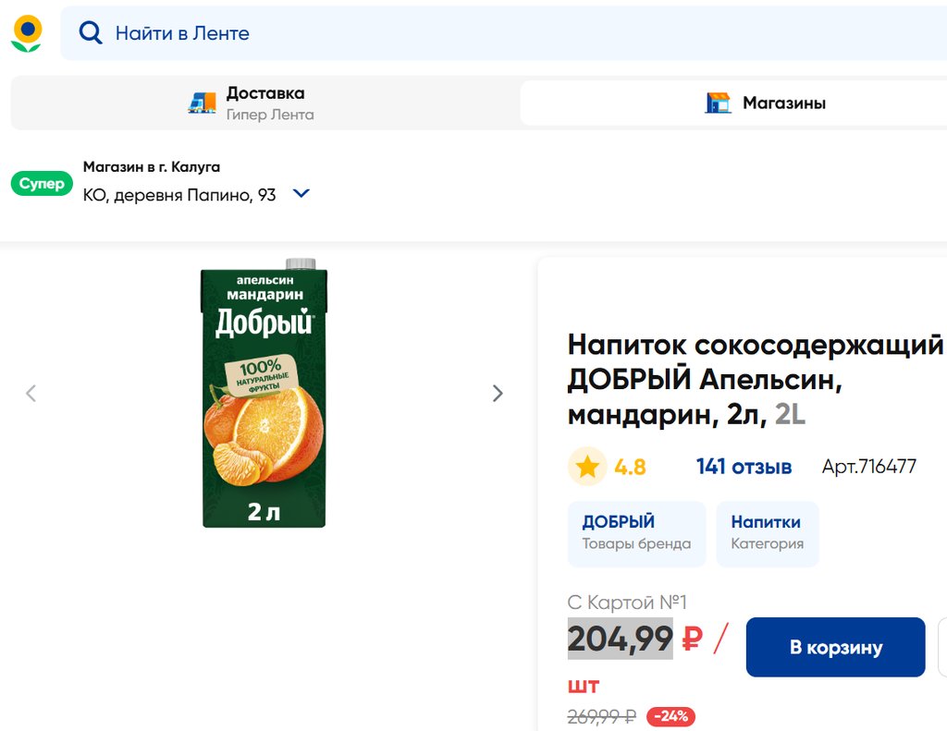Image resolution: width=947 pixels, height=731 pixels.
Task: Click the -24% discount badge
Action: [670, 716]
